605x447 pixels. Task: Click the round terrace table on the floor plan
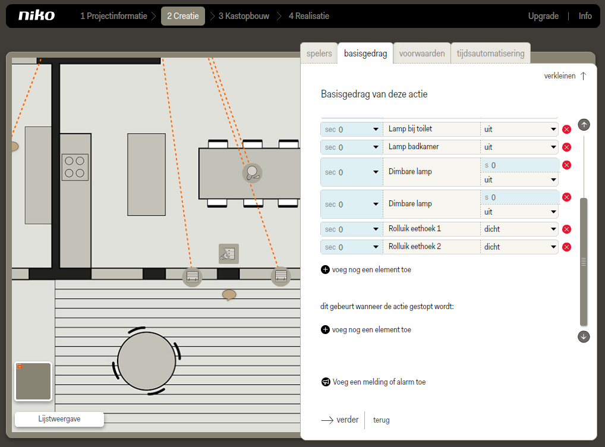click(147, 361)
